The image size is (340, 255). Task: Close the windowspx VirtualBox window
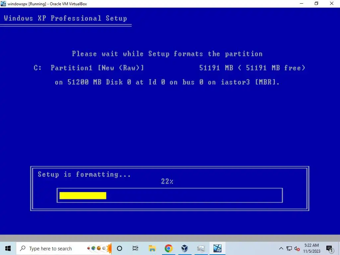[332, 3]
